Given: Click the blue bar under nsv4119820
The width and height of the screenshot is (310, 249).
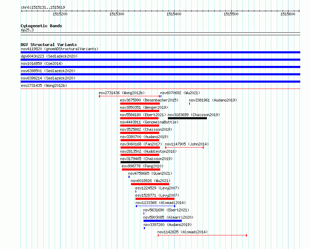Looking at the screenshot, I should pyautogui.click(x=160, y=52).
